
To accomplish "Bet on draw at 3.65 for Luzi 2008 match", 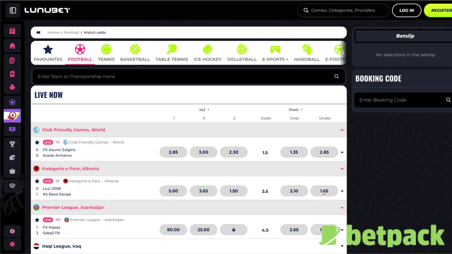I will pyautogui.click(x=203, y=191).
